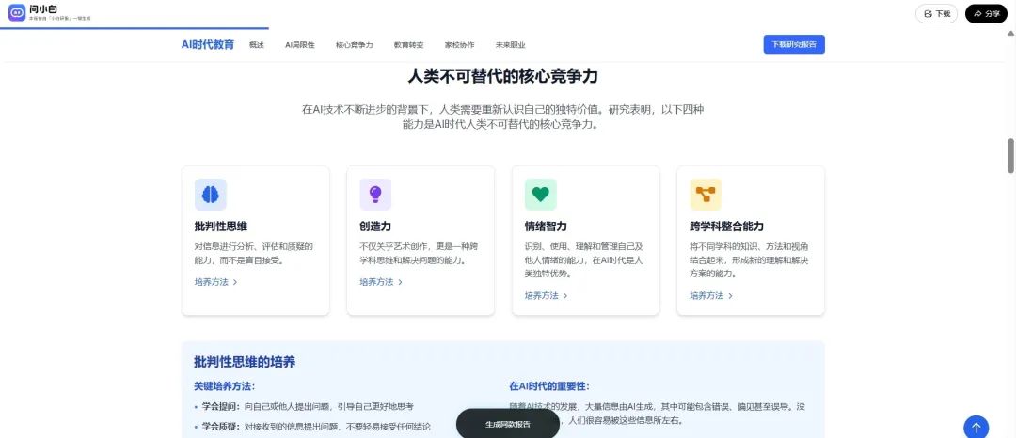Click the brain icon on 批判性思维 card
This screenshot has height=438, width=1016.
coord(211,194)
